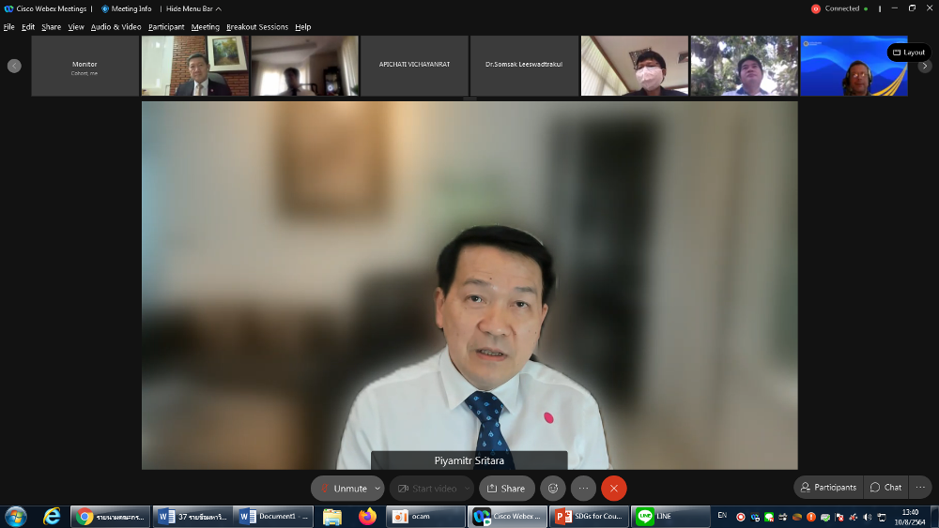Image resolution: width=939 pixels, height=528 pixels.
Task: Open the Layout options
Action: coord(908,53)
